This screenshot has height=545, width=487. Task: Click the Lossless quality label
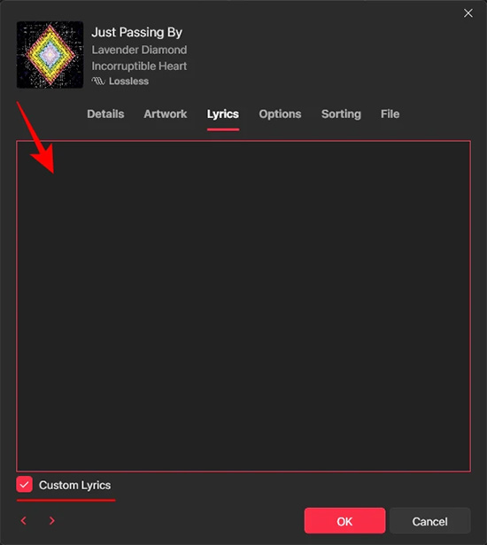click(x=129, y=82)
